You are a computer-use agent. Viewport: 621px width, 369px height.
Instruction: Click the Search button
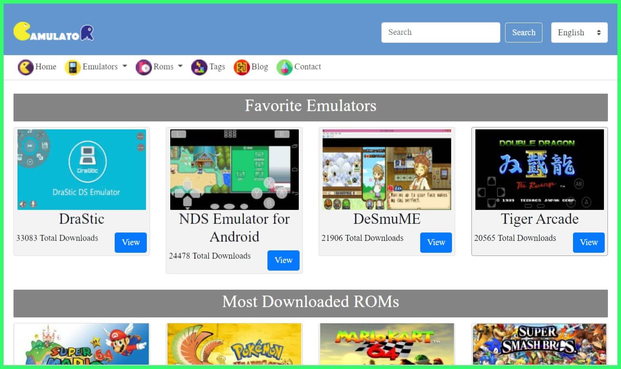click(523, 33)
